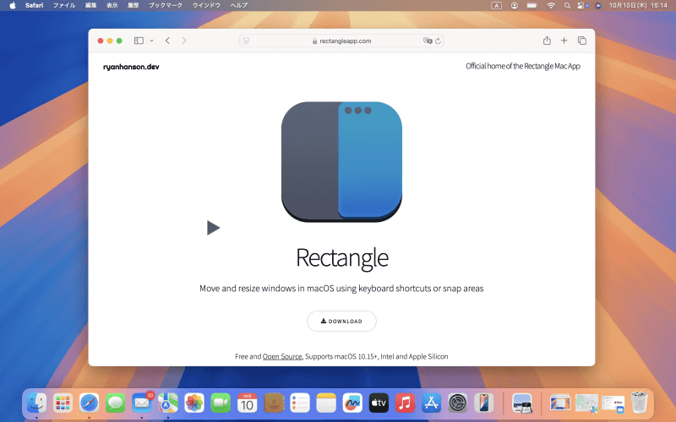This screenshot has width=676, height=422.
Task: Open System Settings from the Dock
Action: pyautogui.click(x=458, y=403)
